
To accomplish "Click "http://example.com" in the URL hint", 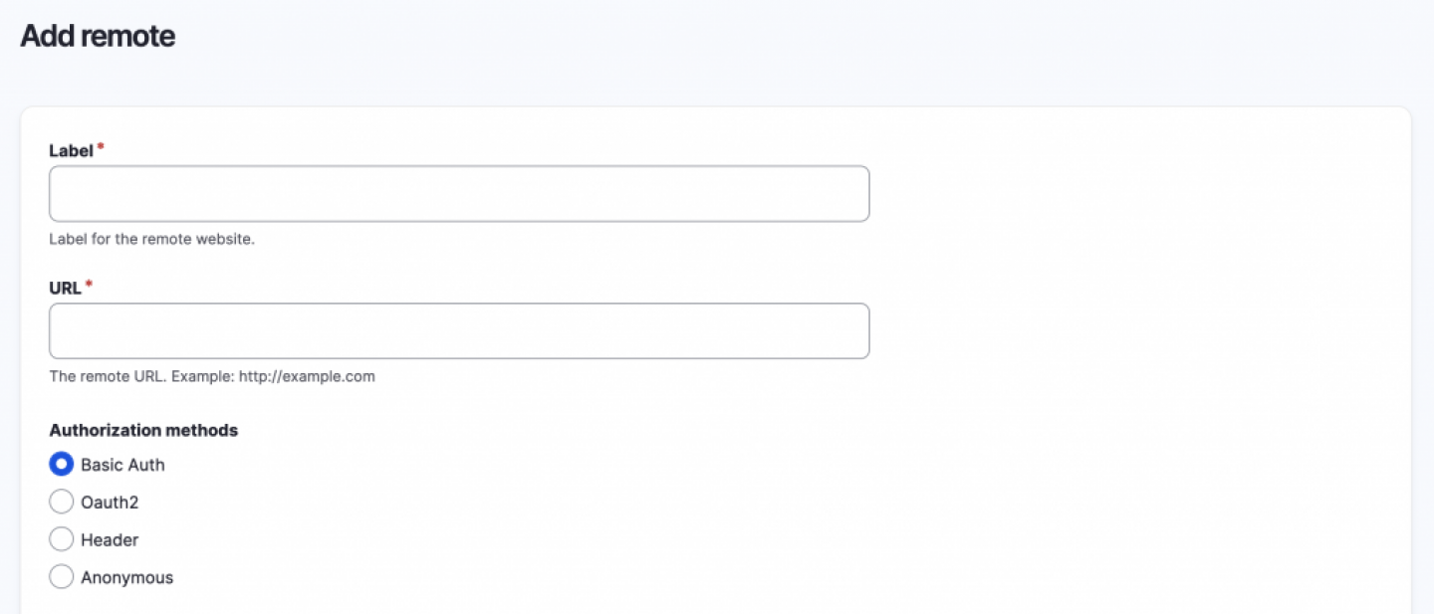I will (307, 377).
